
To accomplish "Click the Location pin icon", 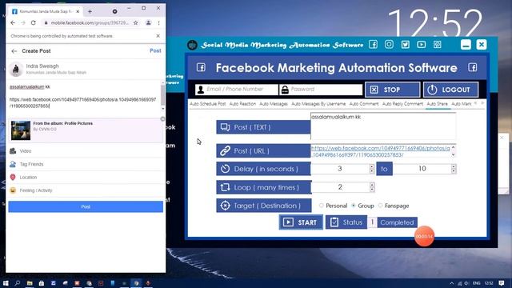I will coord(13,177).
